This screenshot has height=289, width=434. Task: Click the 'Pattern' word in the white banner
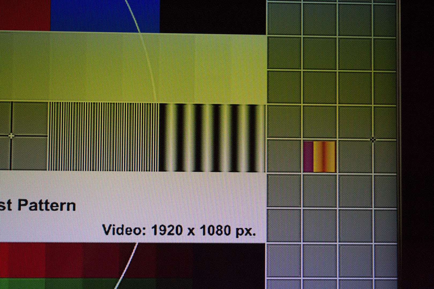(x=47, y=206)
